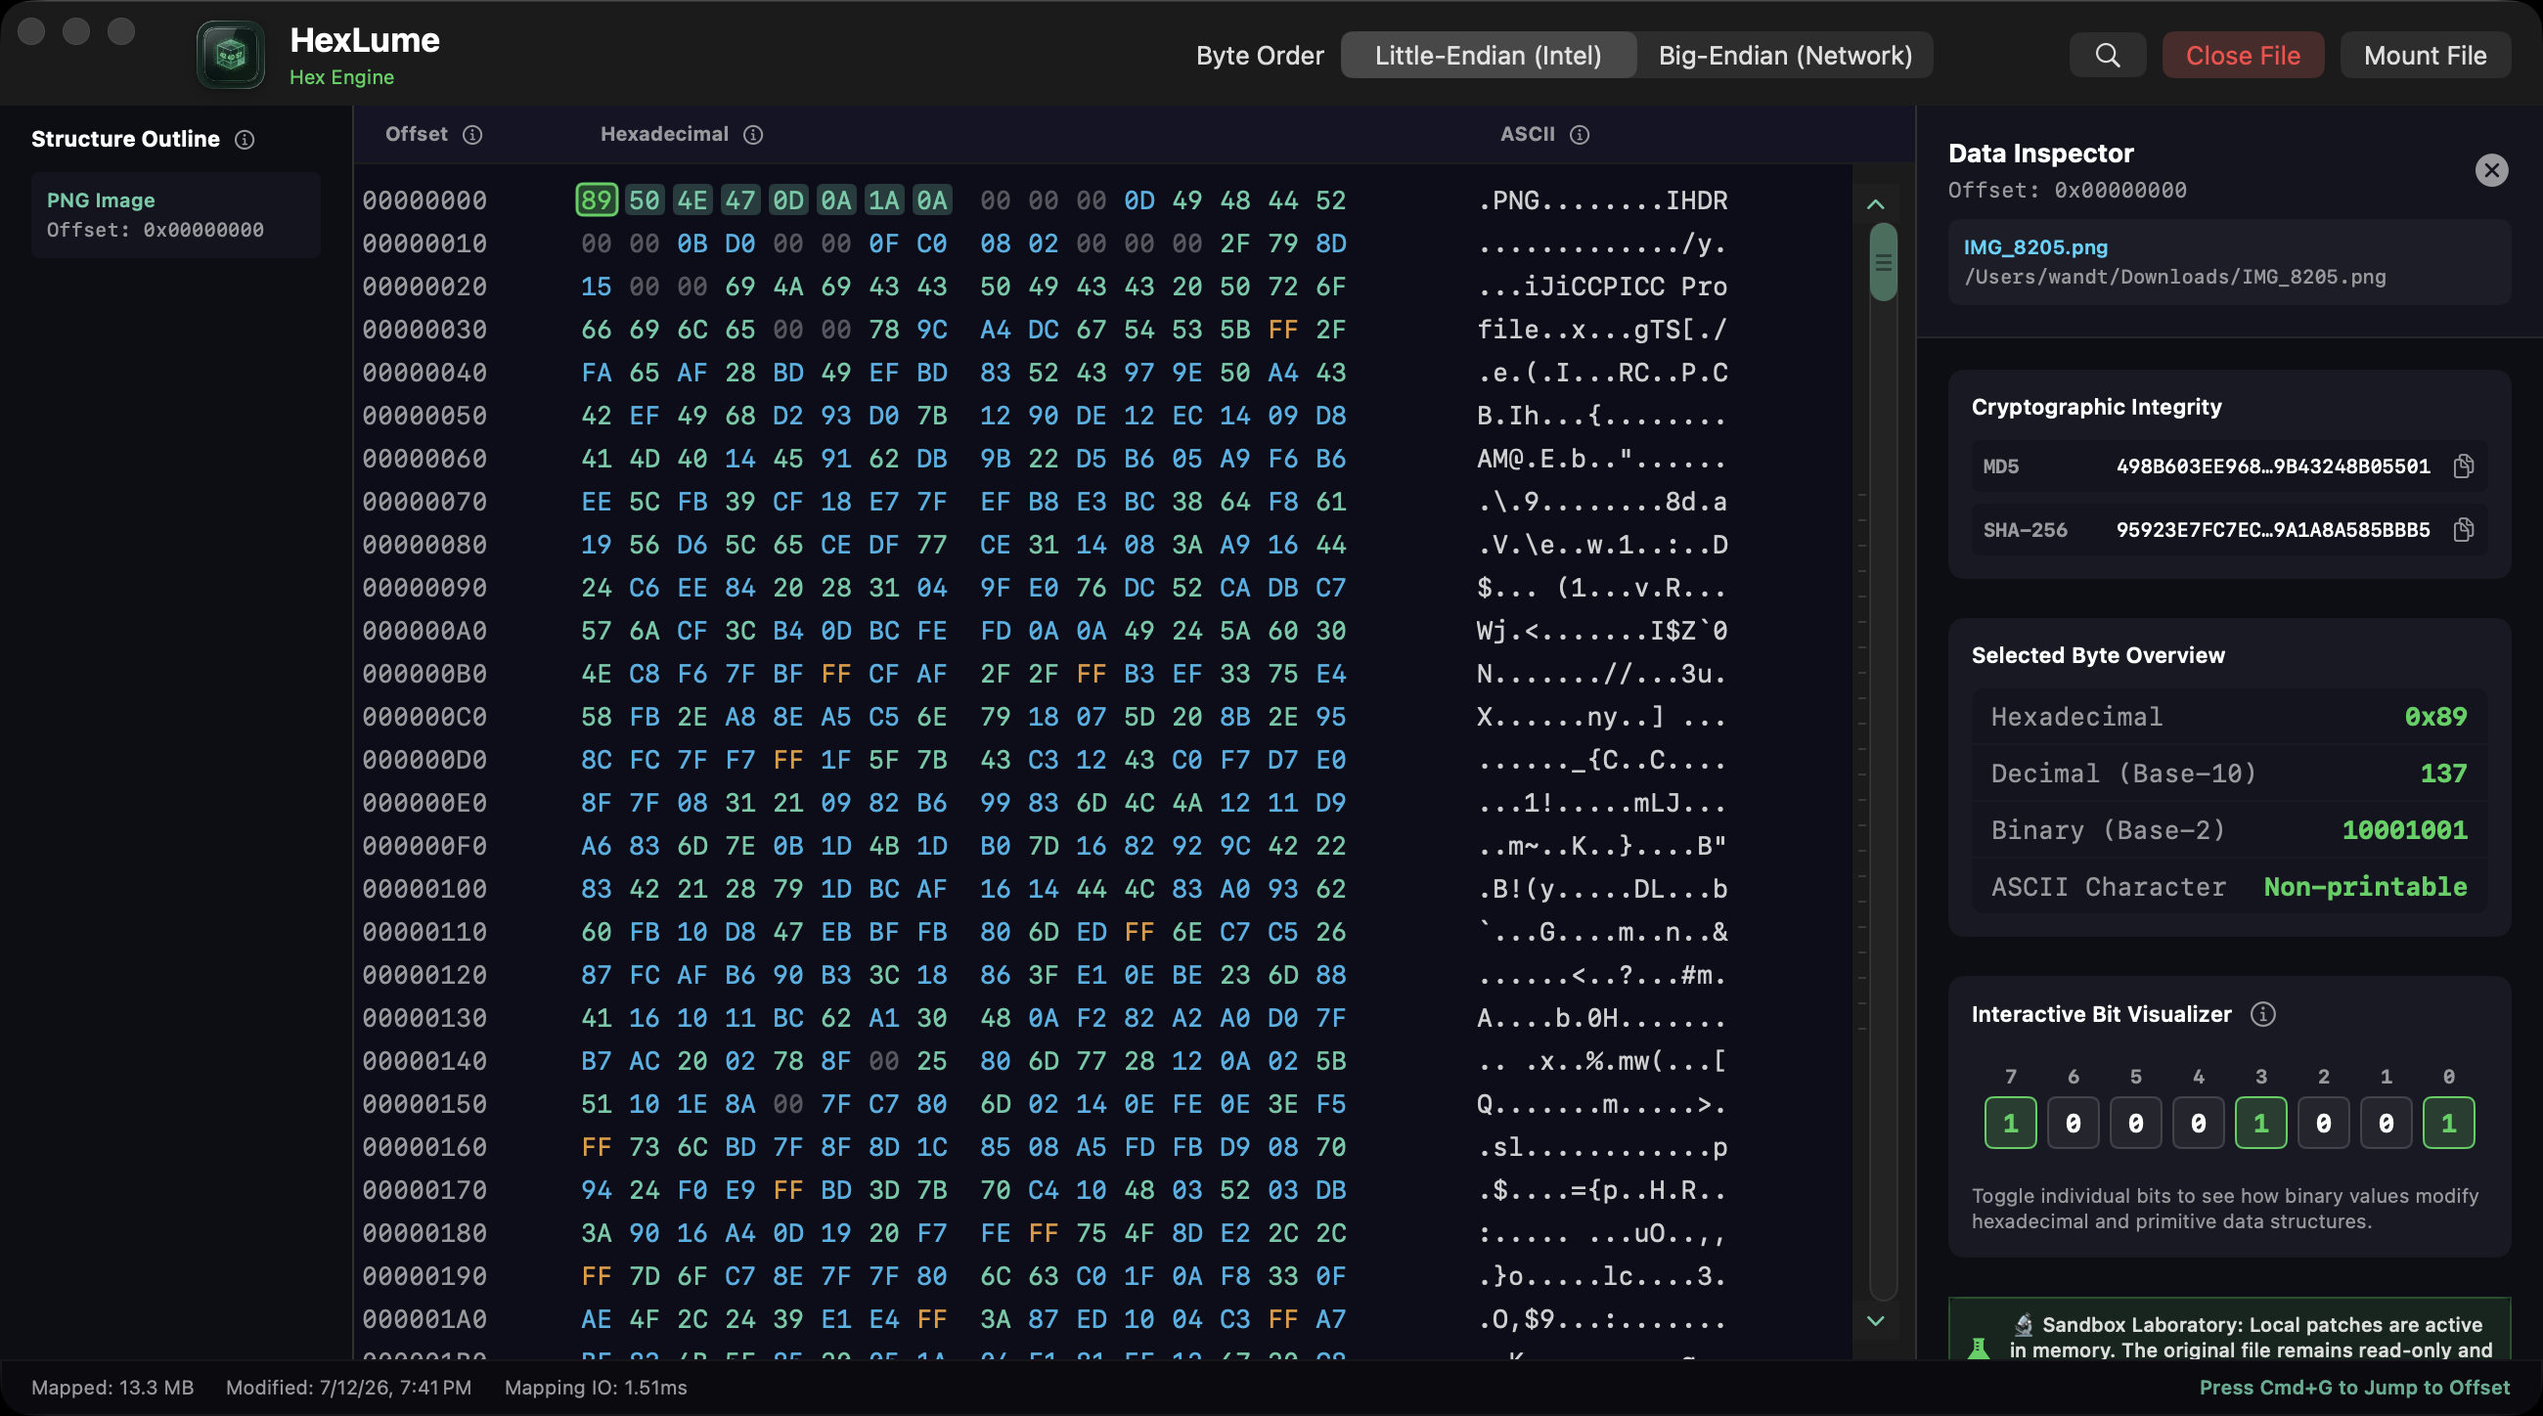Copy the SHA-256 hash value
Image resolution: width=2543 pixels, height=1416 pixels.
[x=2464, y=530]
